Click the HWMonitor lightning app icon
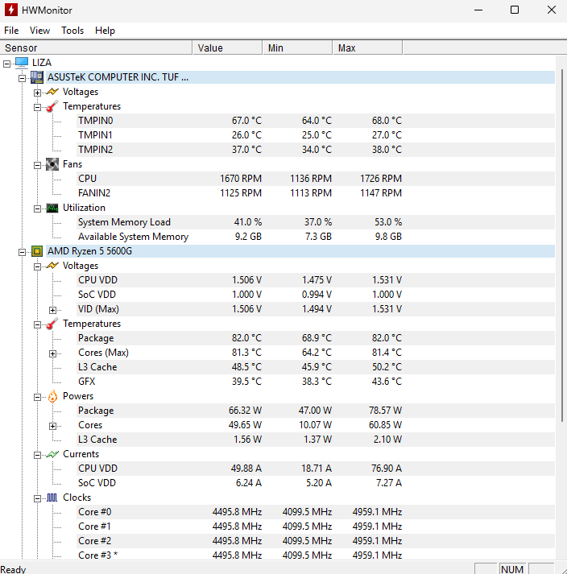Viewport: 567px width, 574px height. [11, 10]
